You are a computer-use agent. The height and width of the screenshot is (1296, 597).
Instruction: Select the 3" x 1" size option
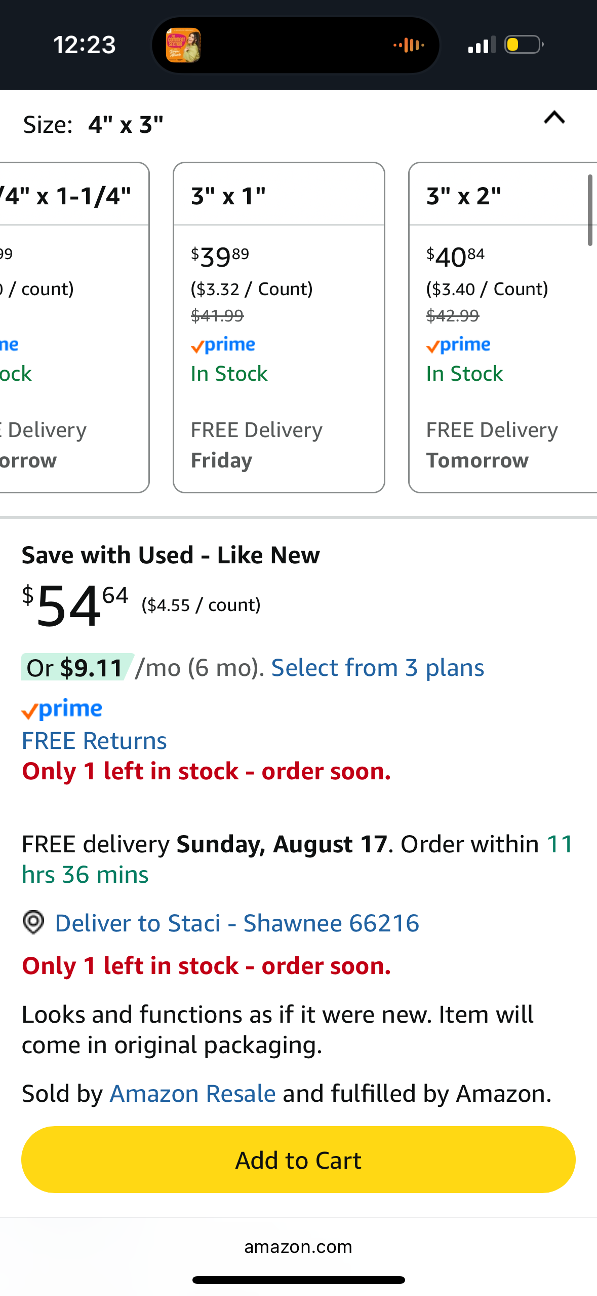pyautogui.click(x=279, y=328)
